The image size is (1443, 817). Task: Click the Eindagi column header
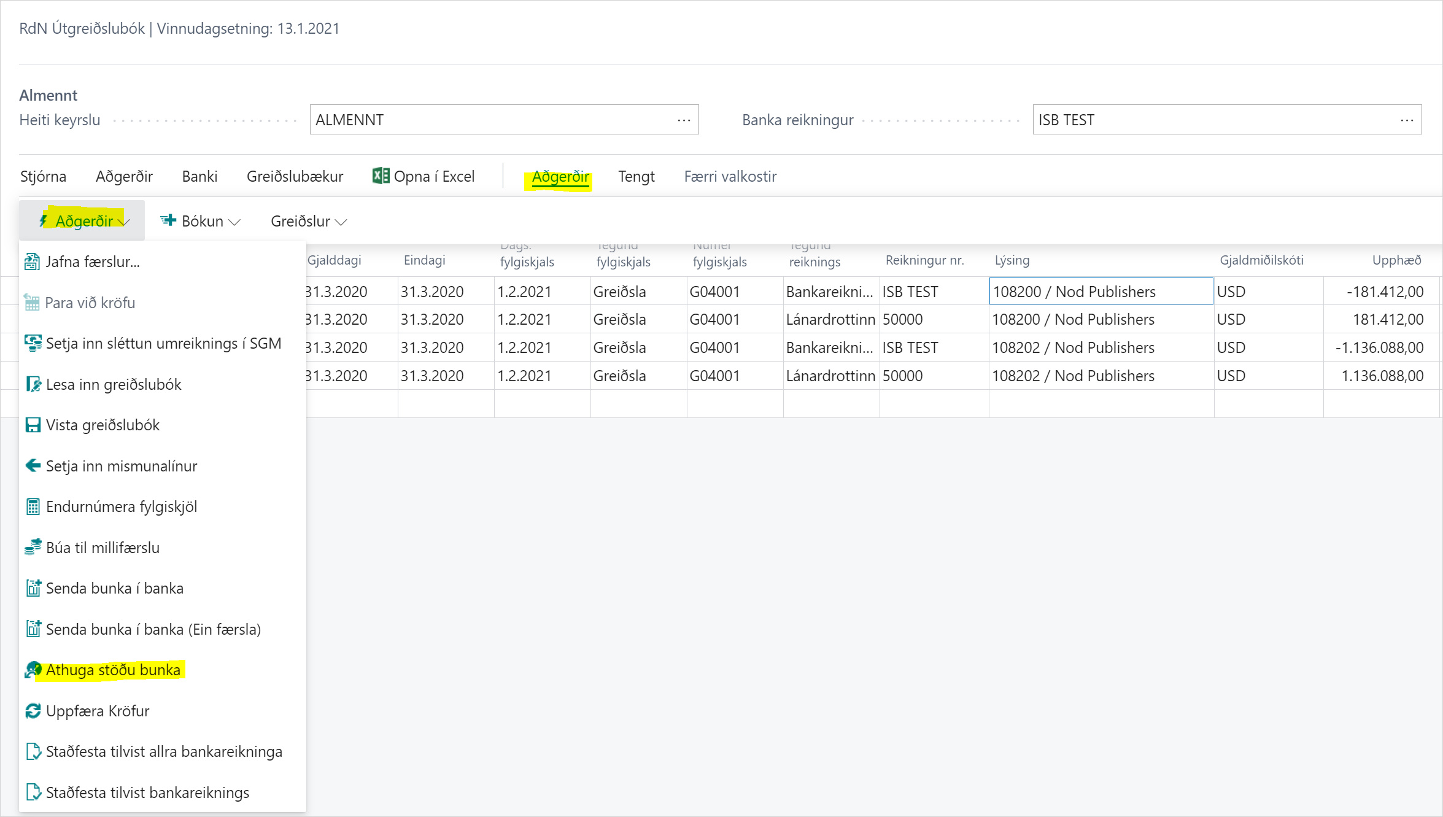pyautogui.click(x=425, y=260)
